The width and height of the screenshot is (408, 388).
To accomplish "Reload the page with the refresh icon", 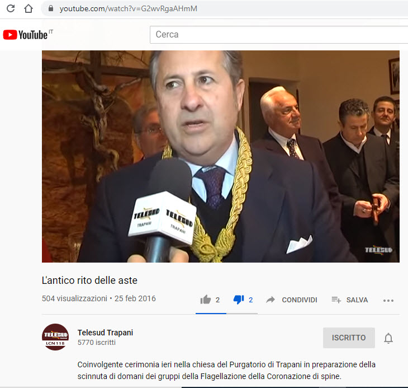I will 11,8.
